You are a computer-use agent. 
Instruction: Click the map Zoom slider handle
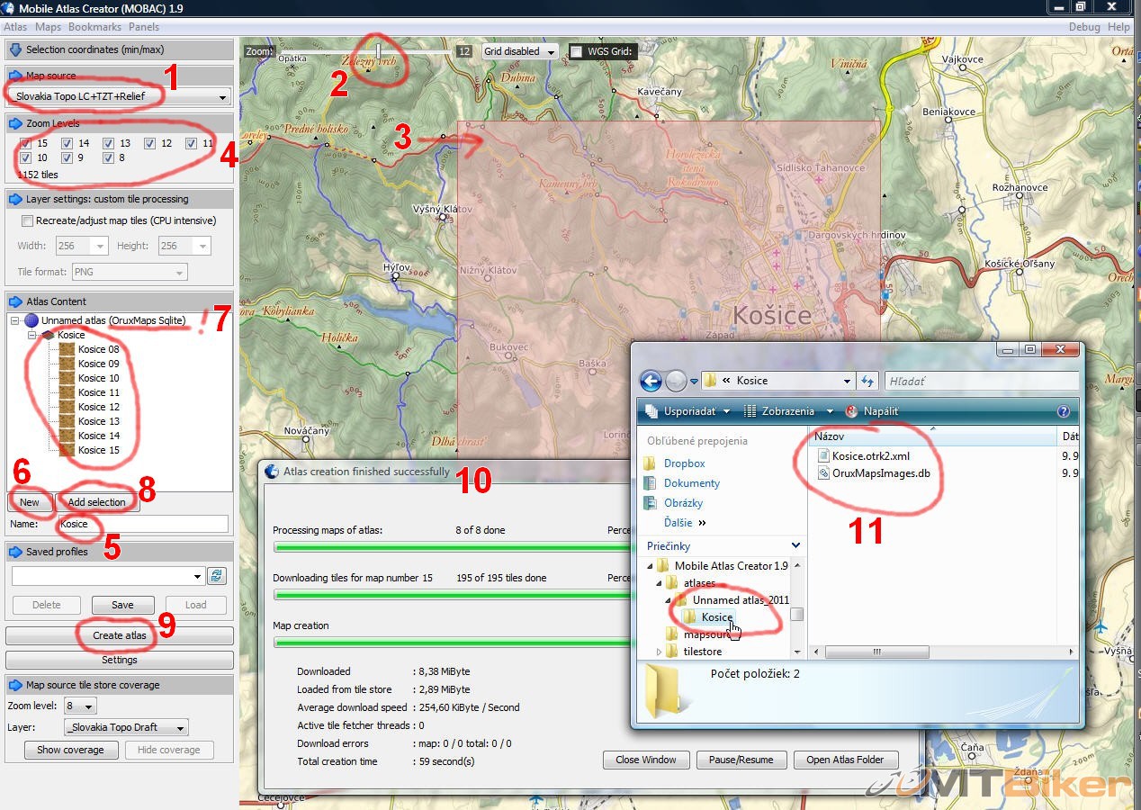click(379, 51)
